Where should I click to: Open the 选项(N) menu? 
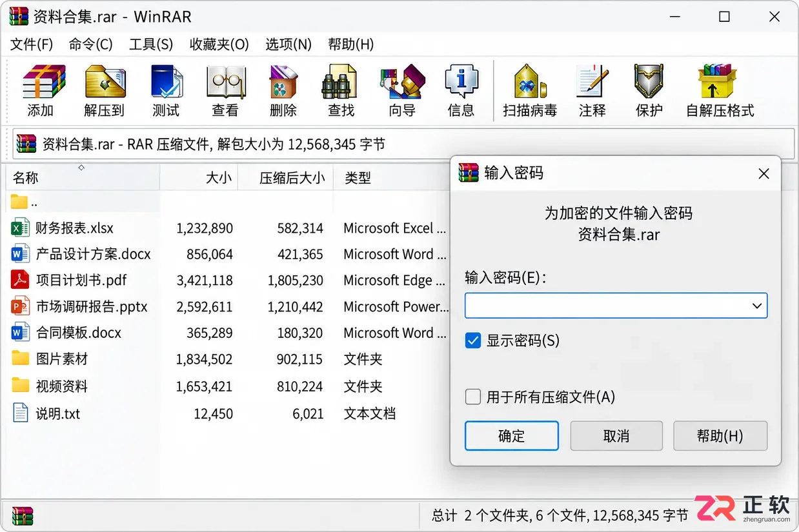(288, 44)
